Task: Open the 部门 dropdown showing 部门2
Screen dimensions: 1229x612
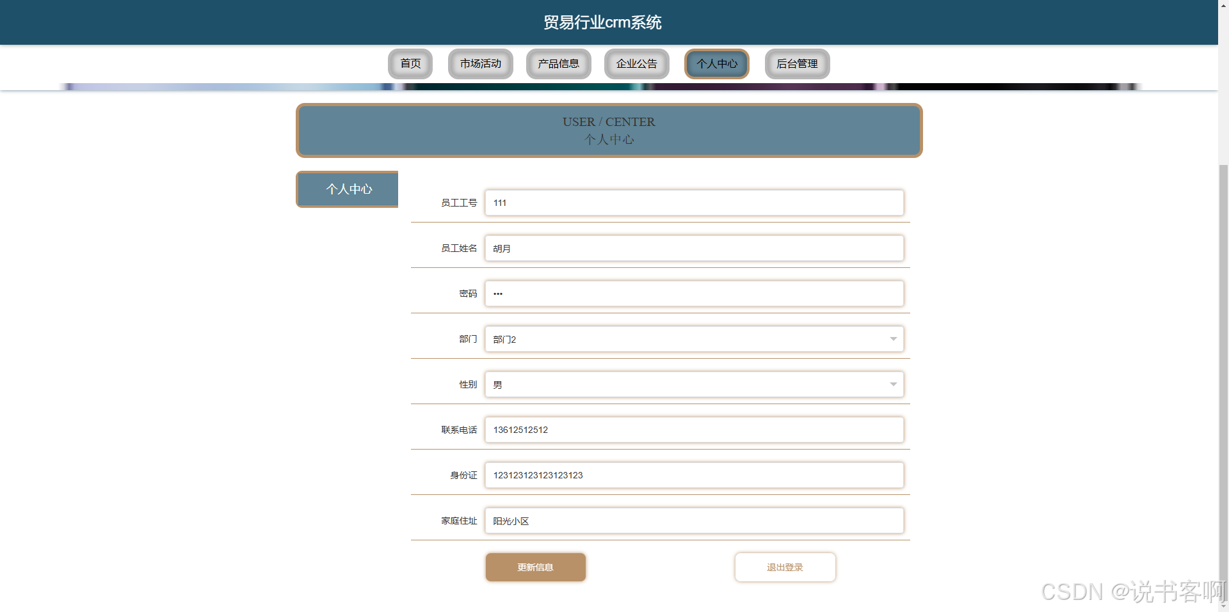Action: 695,339
